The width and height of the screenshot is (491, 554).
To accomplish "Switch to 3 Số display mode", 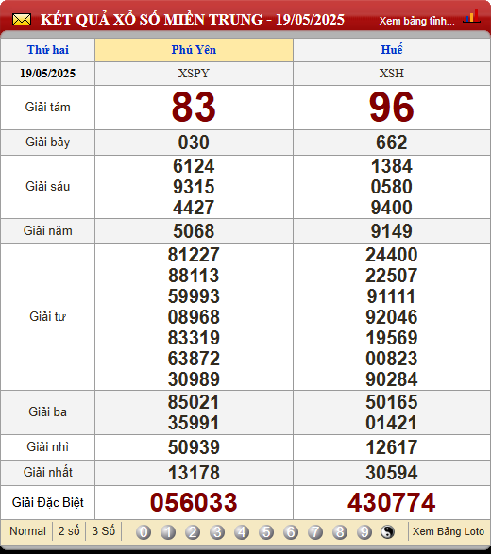I will [x=104, y=531].
